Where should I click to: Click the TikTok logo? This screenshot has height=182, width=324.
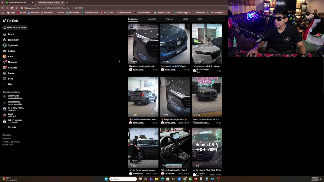[10, 21]
